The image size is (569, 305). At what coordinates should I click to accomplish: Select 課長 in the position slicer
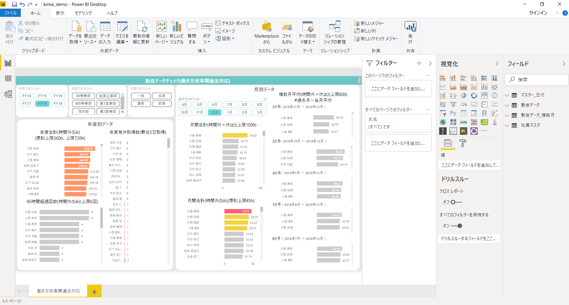pyautogui.click(x=141, y=104)
